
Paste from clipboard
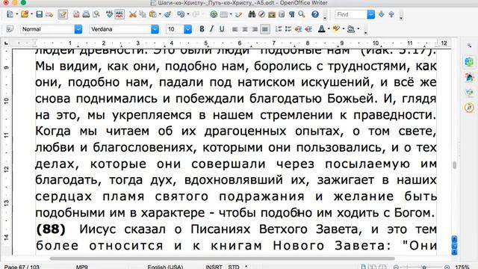click(152, 14)
